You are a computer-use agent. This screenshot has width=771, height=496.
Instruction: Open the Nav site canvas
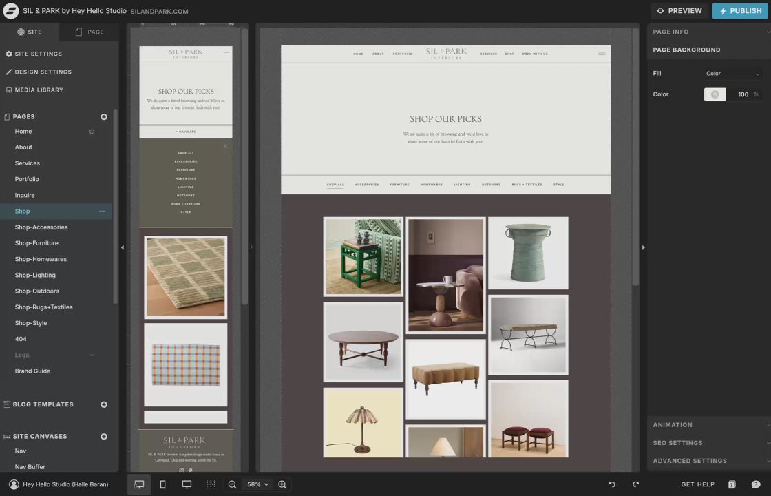click(21, 451)
